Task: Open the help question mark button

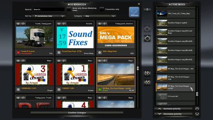Action: coord(147,10)
